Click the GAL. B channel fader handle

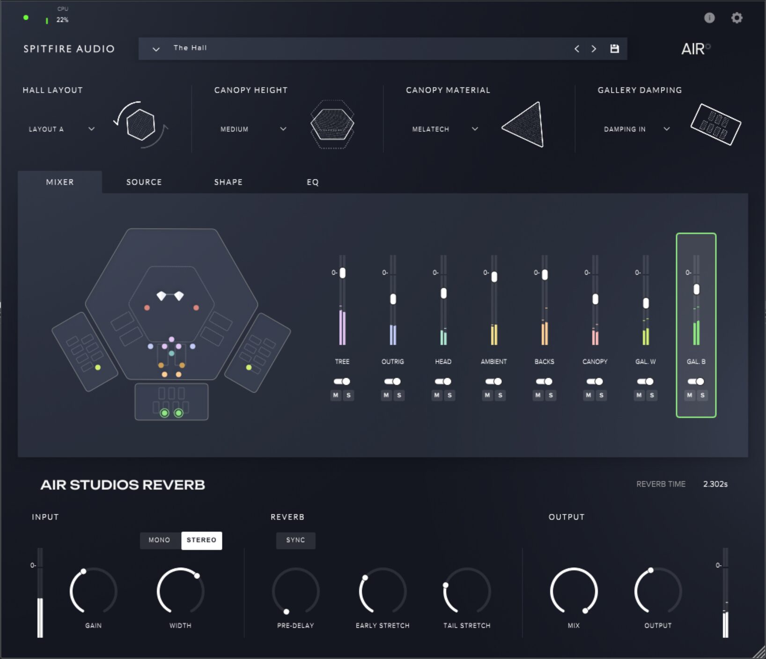[x=696, y=289]
